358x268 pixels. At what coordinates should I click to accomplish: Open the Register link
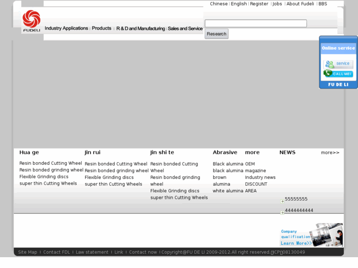click(259, 4)
